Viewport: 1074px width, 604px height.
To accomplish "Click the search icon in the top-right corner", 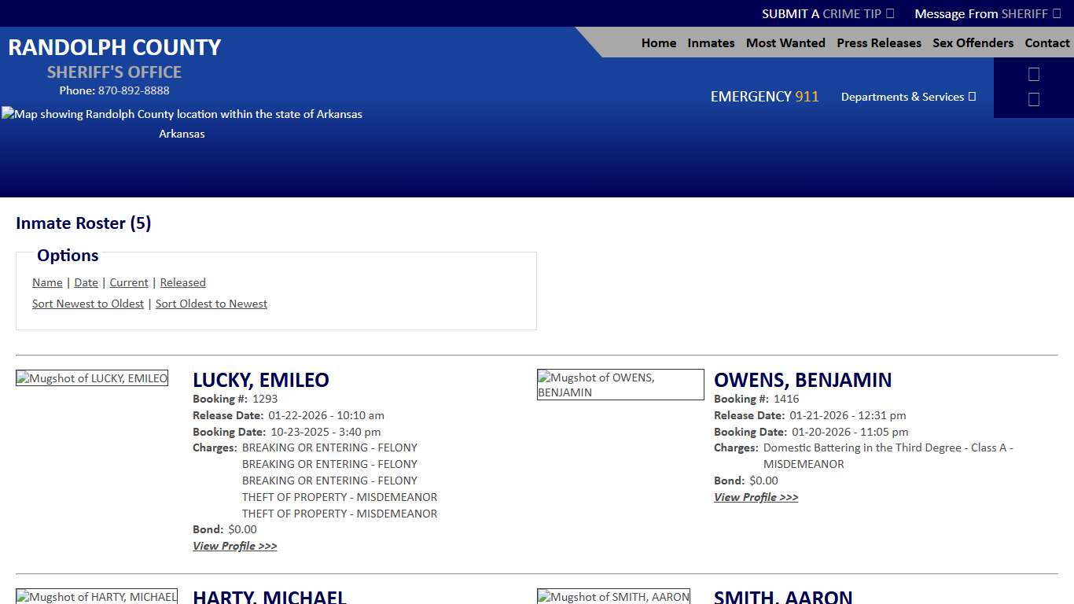I will [1034, 73].
